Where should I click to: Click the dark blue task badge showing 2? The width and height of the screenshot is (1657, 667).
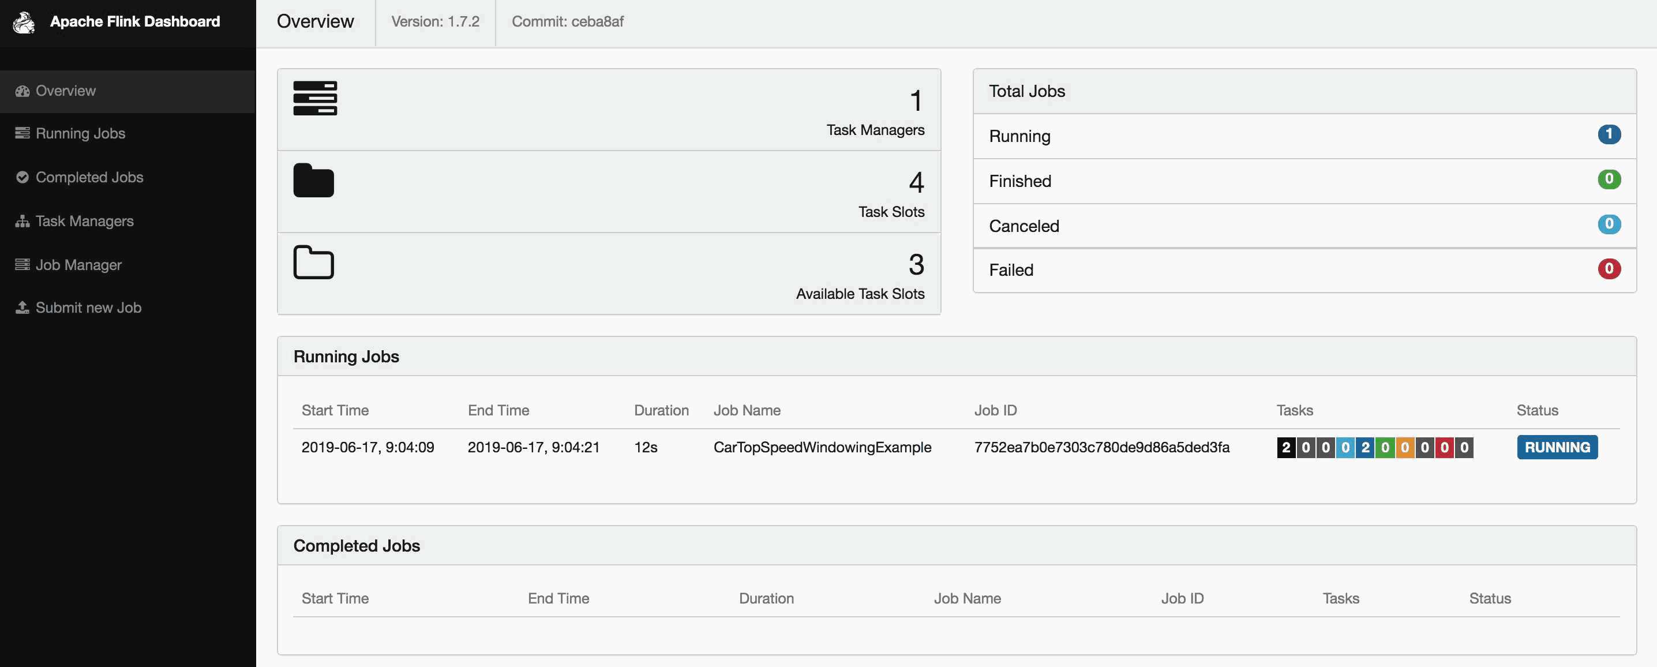pos(1366,448)
